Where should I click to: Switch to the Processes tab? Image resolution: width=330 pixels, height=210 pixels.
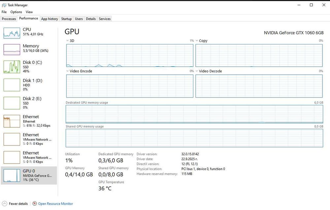coord(9,19)
